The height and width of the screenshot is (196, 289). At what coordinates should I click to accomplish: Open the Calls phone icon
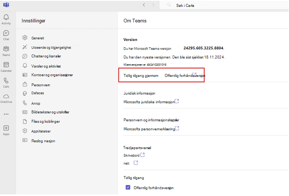click(6, 80)
